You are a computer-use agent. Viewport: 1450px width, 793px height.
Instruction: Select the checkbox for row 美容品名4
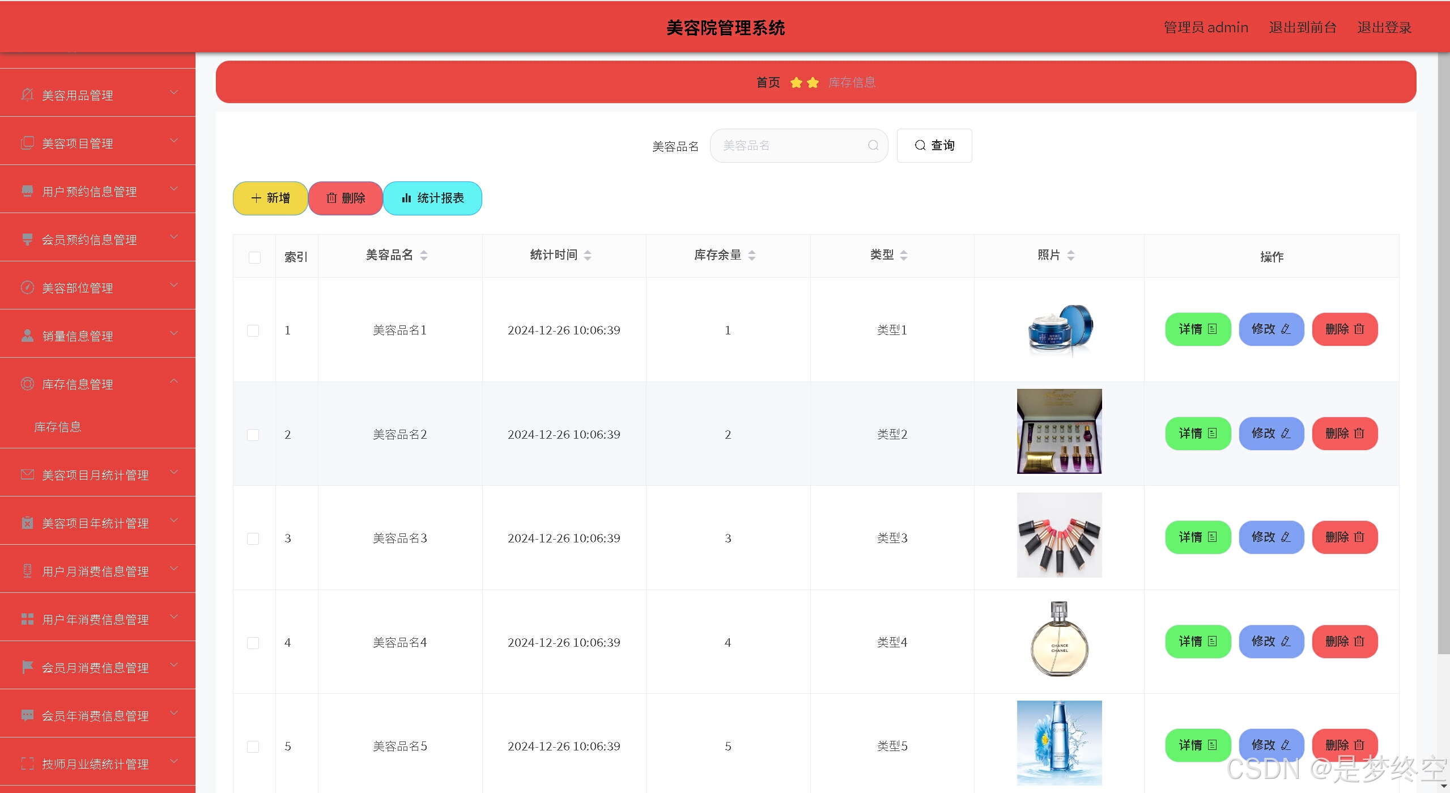pos(253,643)
